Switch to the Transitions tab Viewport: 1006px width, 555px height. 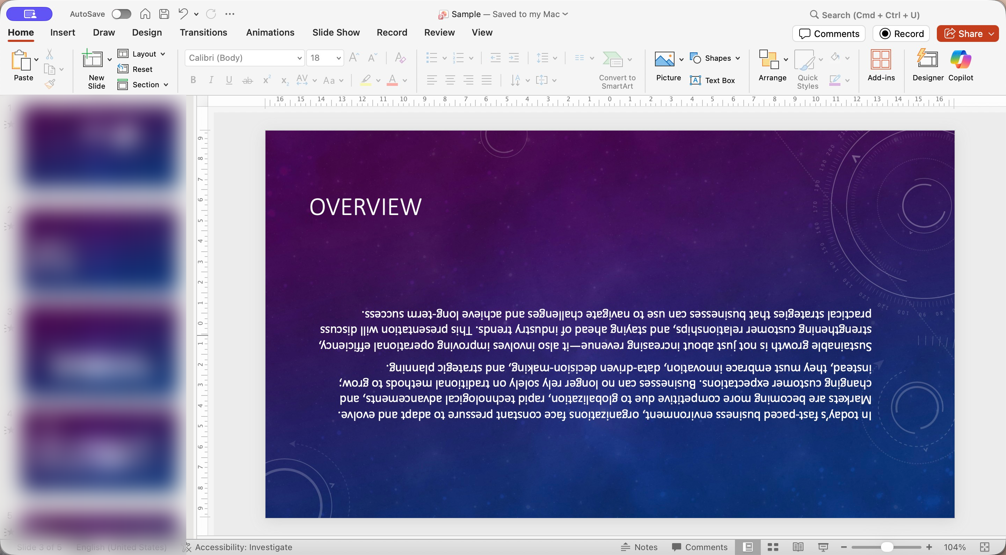[x=203, y=32]
